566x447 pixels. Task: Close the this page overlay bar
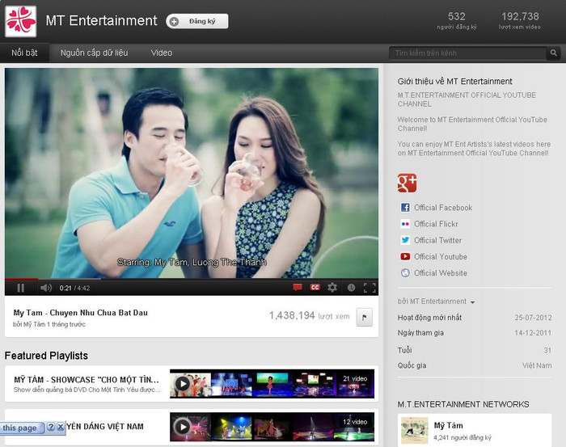(x=61, y=427)
